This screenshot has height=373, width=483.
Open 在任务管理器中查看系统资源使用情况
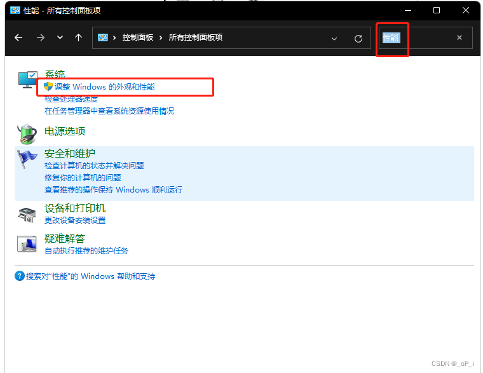tap(109, 111)
